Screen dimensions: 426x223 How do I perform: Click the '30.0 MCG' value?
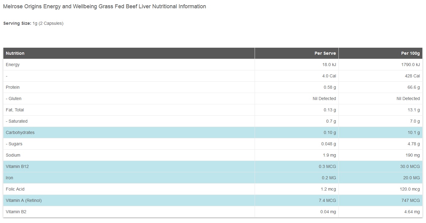[x=410, y=166]
